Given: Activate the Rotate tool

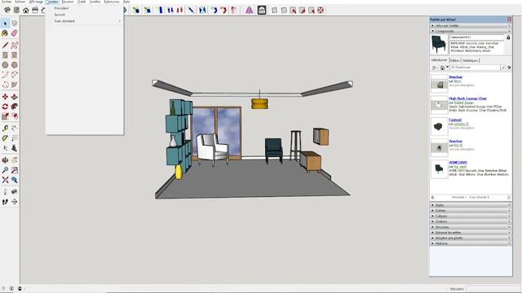Looking at the screenshot, I should 5,107.
